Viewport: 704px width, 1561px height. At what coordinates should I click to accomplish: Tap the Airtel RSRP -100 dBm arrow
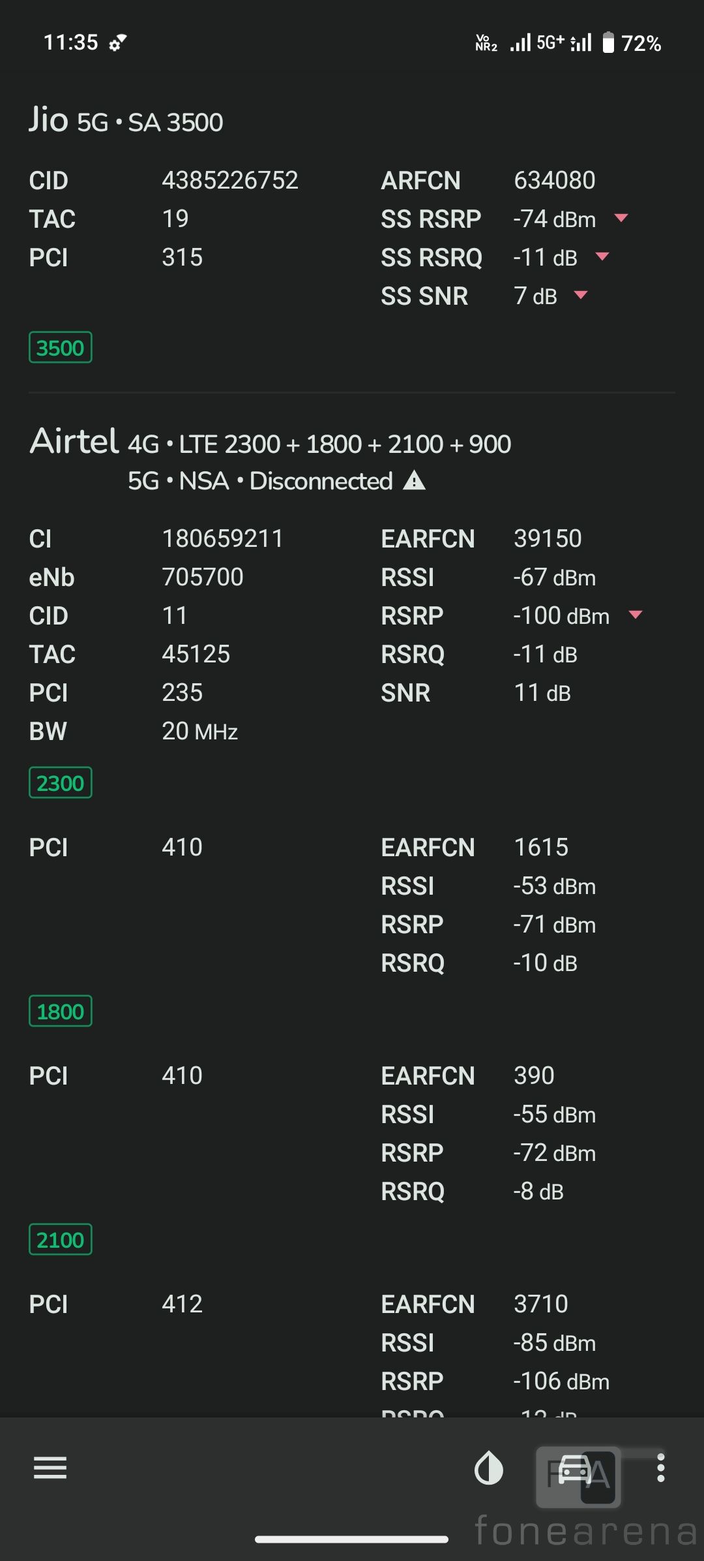pyautogui.click(x=636, y=615)
